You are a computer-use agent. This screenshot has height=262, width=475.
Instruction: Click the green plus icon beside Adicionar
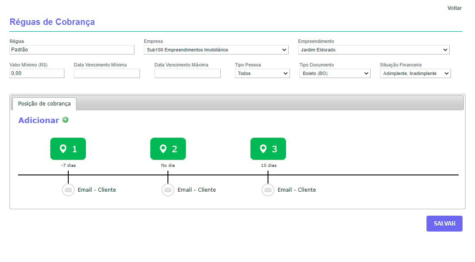[65, 120]
